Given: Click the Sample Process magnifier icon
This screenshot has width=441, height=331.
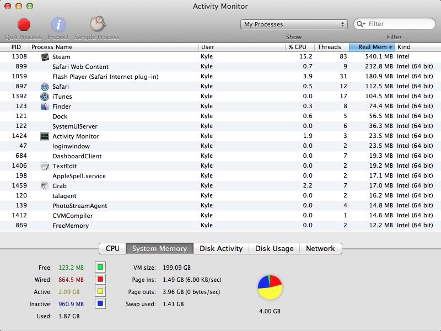Looking at the screenshot, I should (x=98, y=24).
